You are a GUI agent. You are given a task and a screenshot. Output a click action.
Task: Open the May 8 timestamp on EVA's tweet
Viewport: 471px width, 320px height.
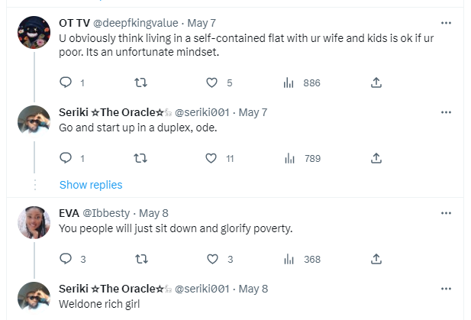[x=153, y=212]
